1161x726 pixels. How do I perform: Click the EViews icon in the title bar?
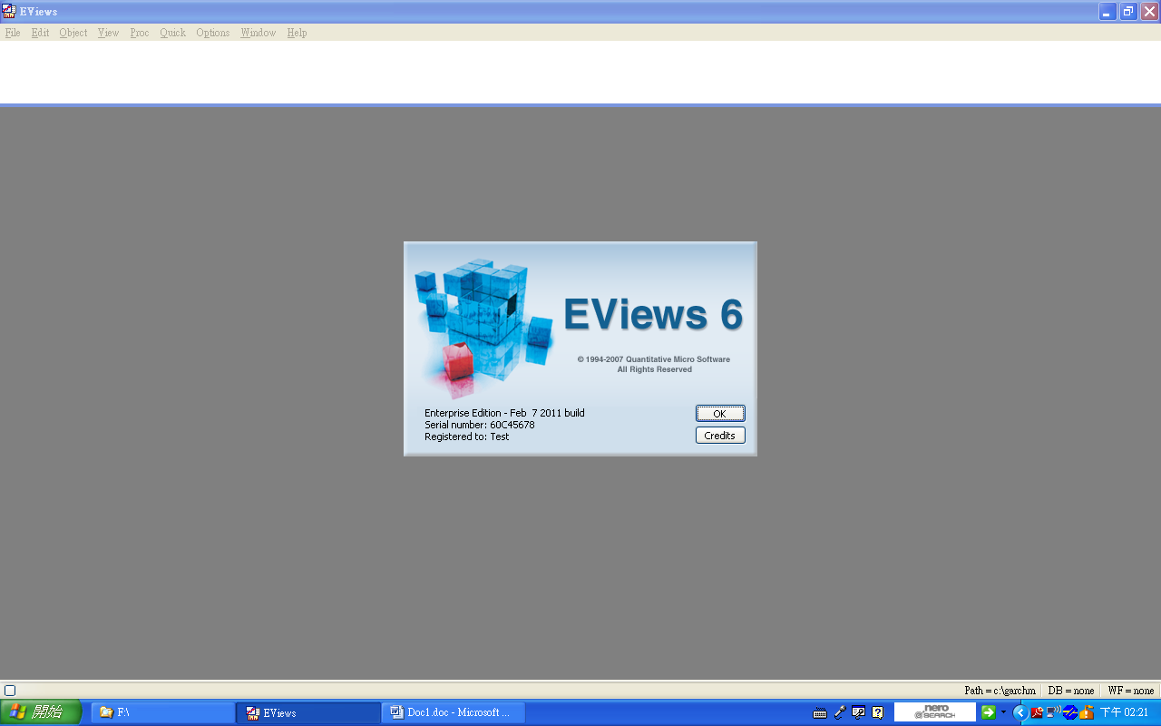[x=9, y=11]
